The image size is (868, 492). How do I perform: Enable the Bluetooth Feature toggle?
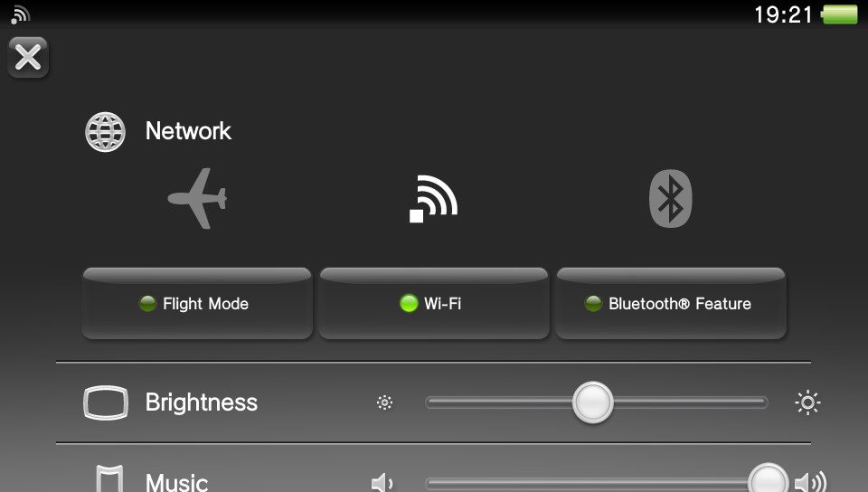(671, 303)
